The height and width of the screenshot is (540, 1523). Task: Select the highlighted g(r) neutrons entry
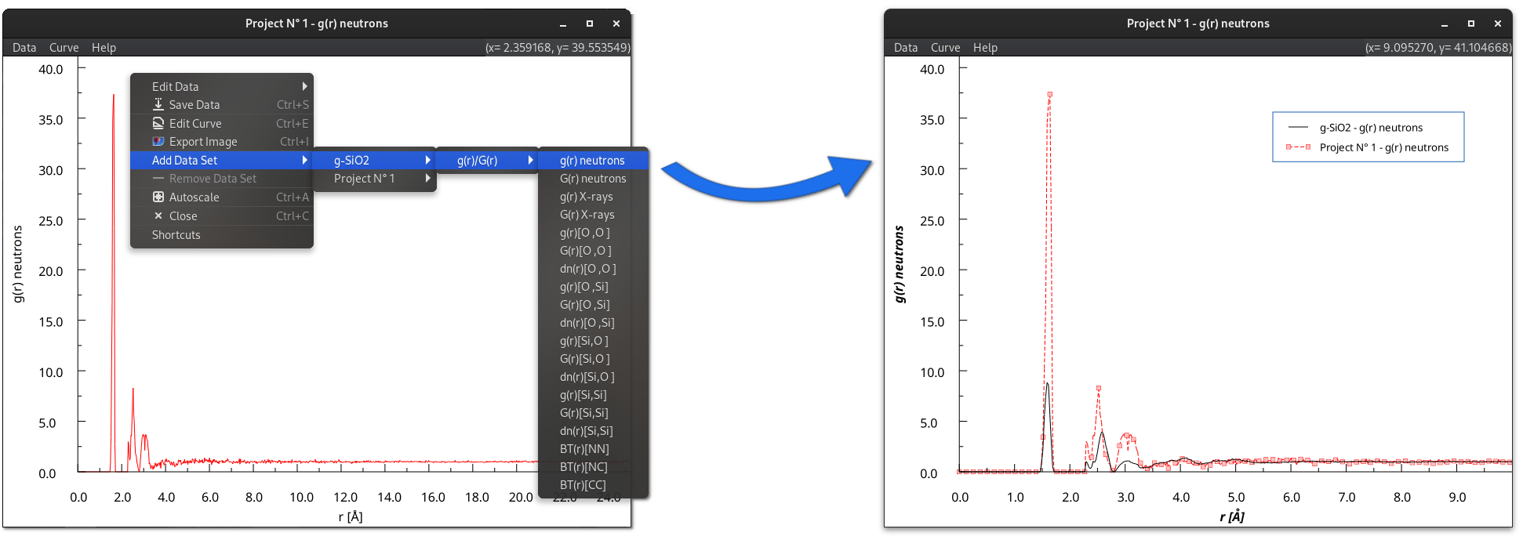click(x=592, y=160)
